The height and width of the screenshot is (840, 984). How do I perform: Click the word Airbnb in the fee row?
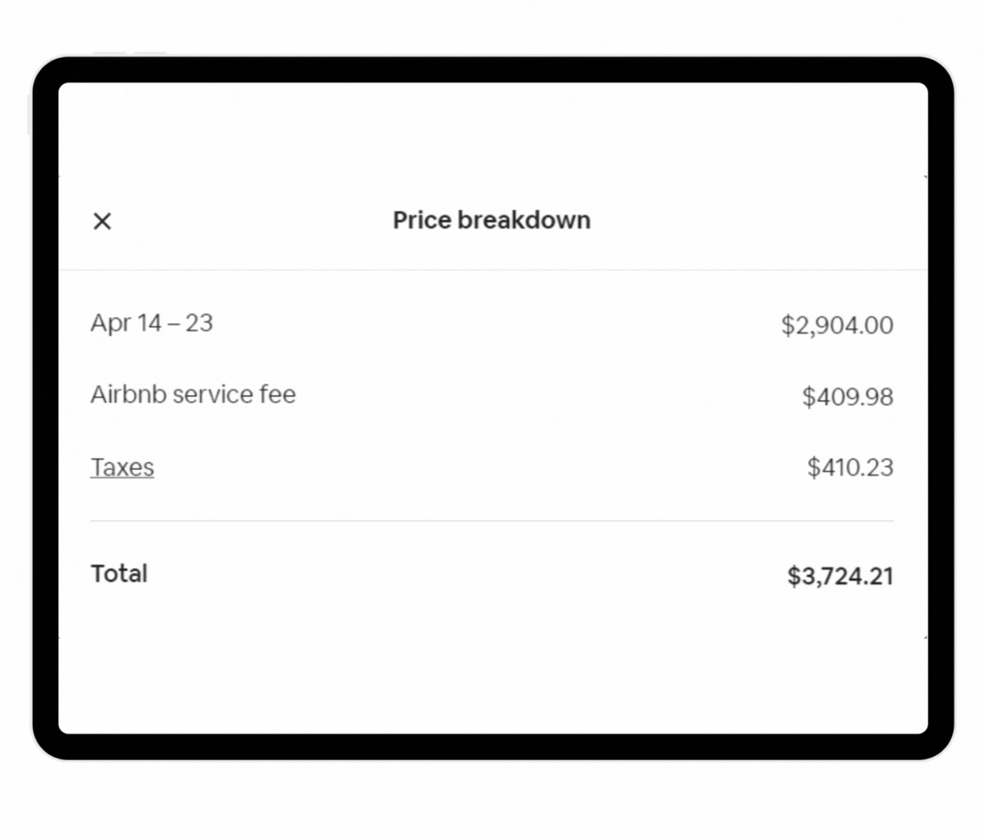pos(128,395)
